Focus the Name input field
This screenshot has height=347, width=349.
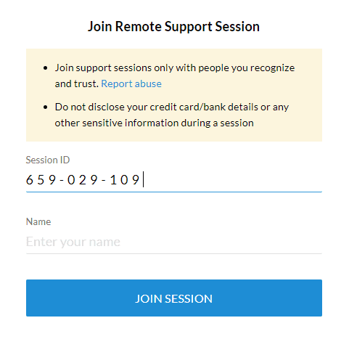(x=174, y=242)
